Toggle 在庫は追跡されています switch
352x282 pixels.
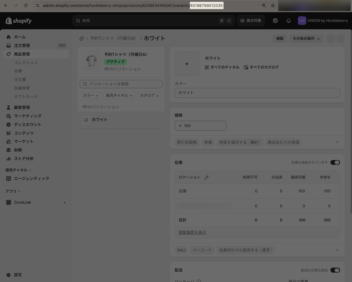[x=335, y=162]
